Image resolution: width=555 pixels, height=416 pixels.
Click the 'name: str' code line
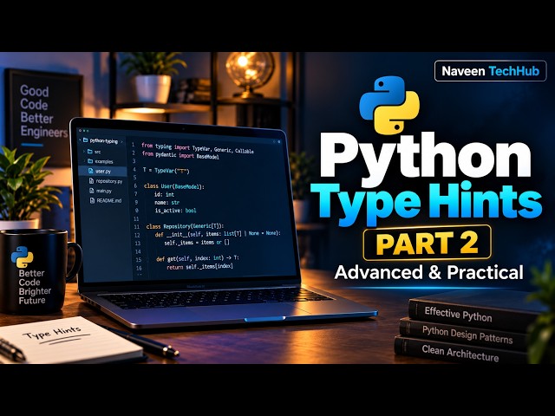click(166, 202)
